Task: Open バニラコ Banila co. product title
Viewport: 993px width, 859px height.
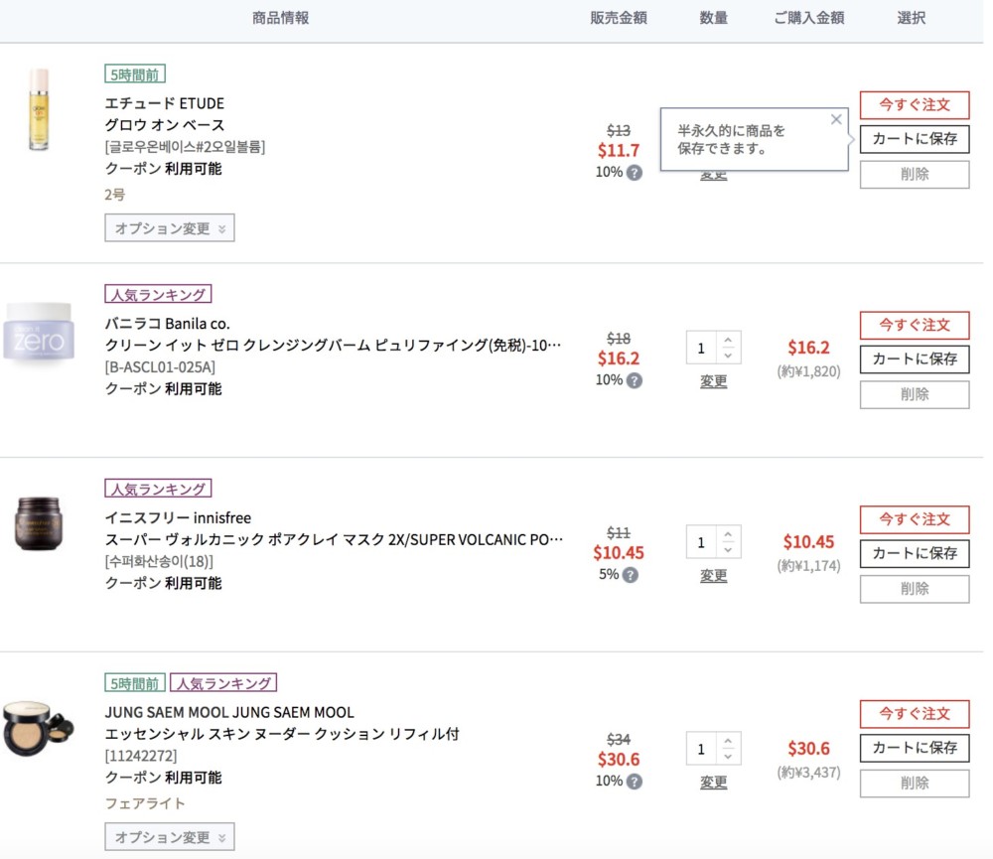Action: click(167, 324)
